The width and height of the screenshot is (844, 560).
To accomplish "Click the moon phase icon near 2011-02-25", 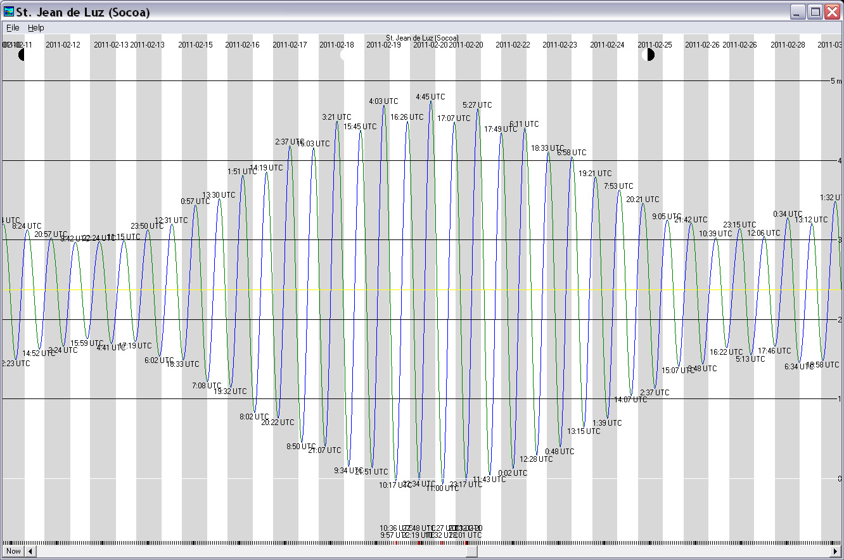I will pyautogui.click(x=648, y=55).
